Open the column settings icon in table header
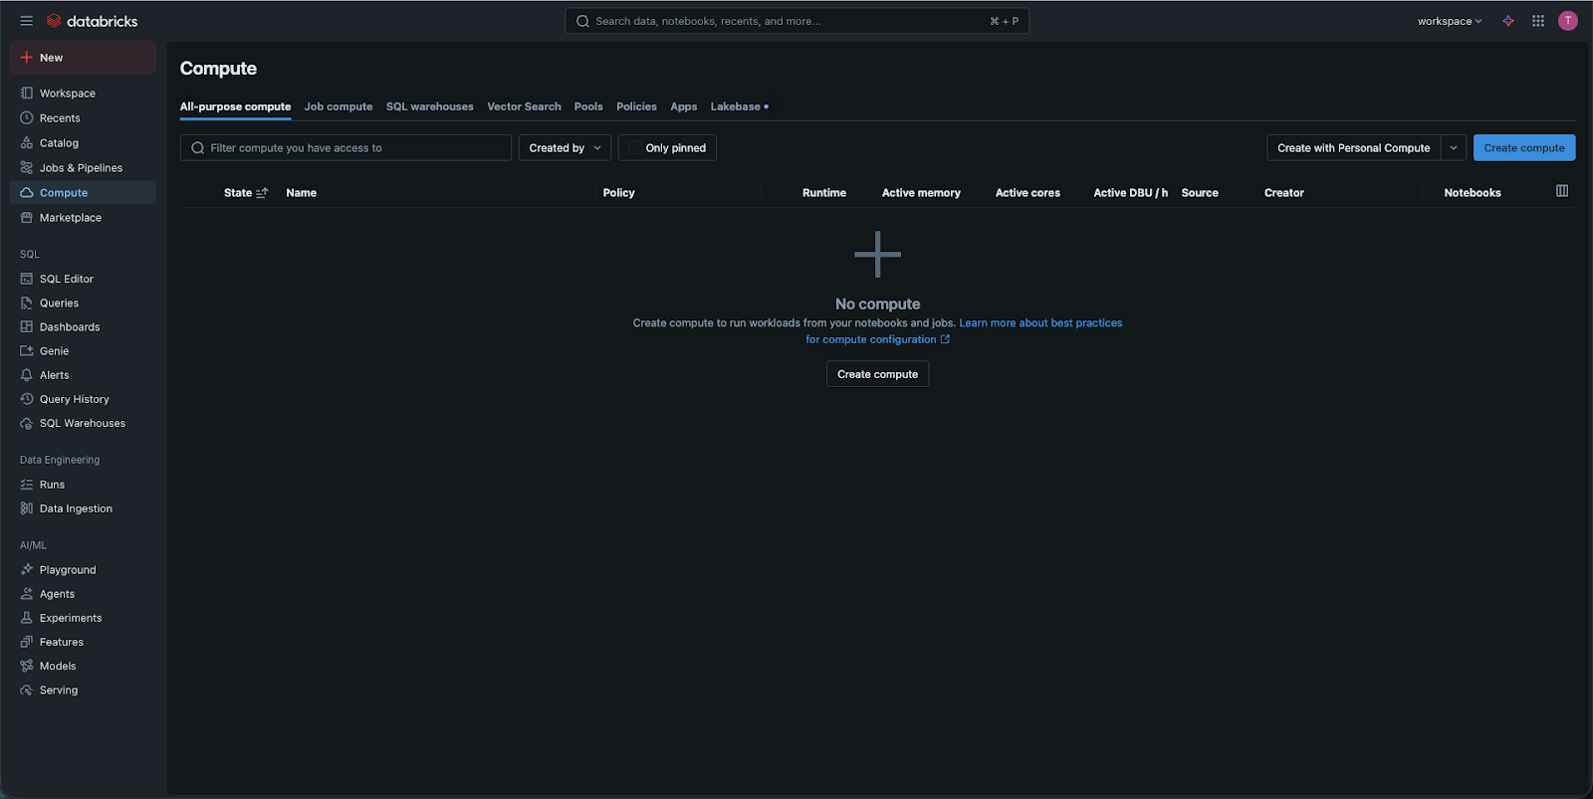The width and height of the screenshot is (1593, 799). pyautogui.click(x=1562, y=191)
